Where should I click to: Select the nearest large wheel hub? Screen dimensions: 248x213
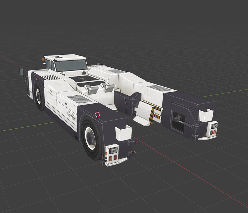91,138
